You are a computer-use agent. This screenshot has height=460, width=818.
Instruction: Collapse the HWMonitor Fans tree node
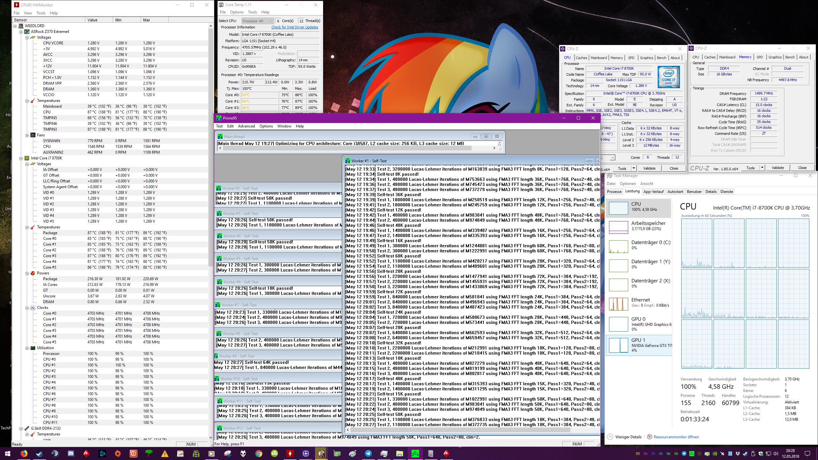point(27,135)
